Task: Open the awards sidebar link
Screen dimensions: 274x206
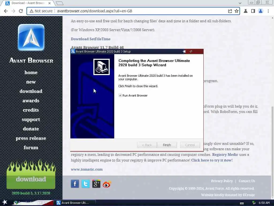Action: pos(31,101)
